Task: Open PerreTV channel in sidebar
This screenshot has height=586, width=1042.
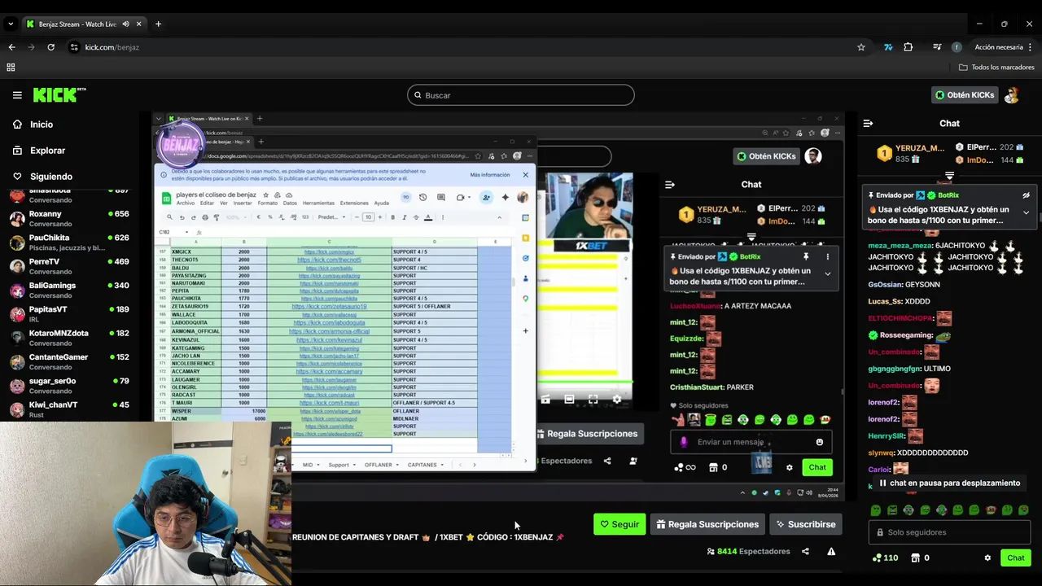Action: tap(70, 266)
